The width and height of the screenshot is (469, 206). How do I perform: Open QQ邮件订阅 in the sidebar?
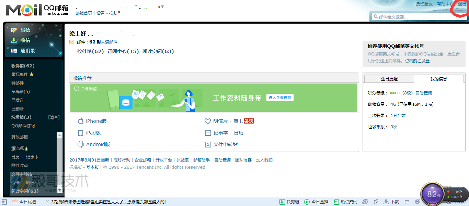(23, 126)
